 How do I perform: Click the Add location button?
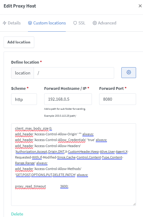19,42
